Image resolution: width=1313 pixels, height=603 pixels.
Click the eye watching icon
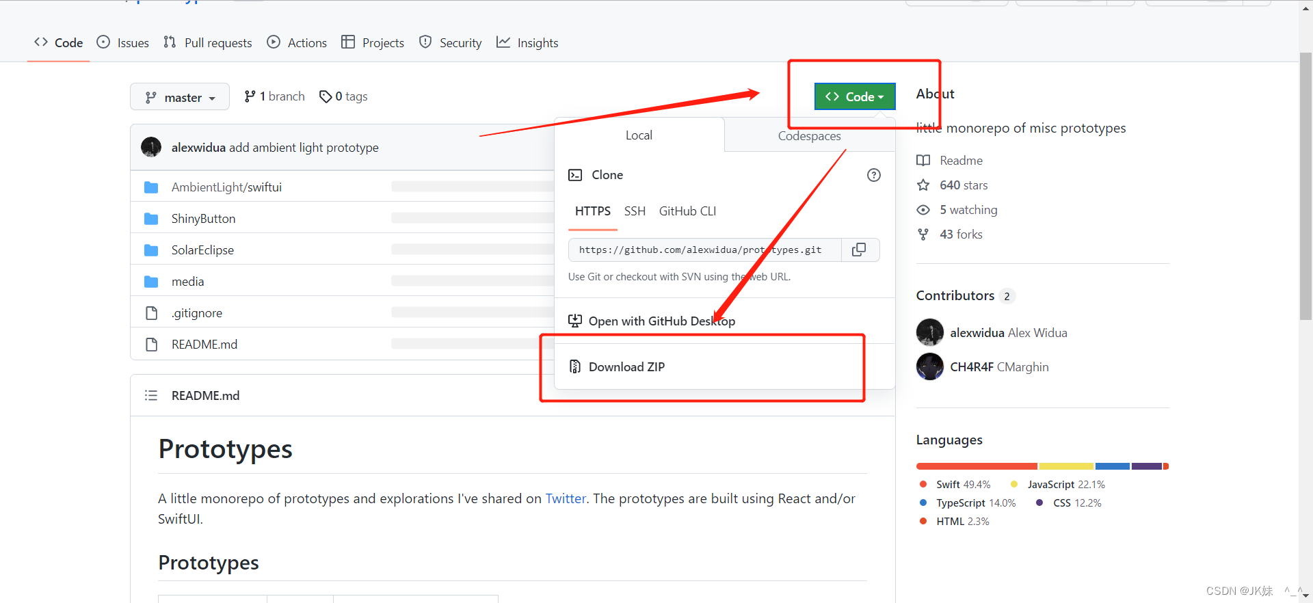point(923,210)
